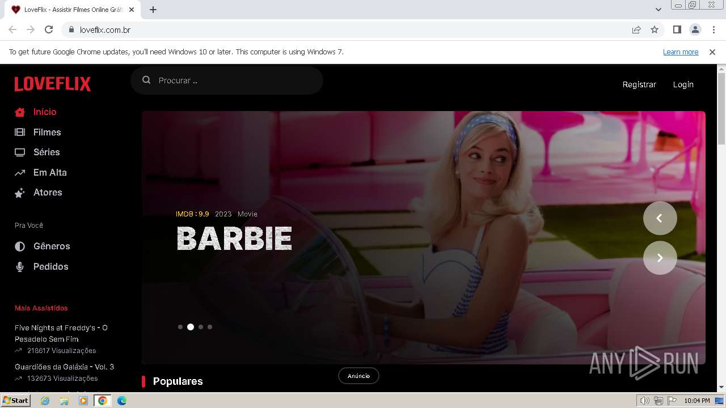The image size is (726, 408).
Task: Open tab search dropdown chevron
Action: pyautogui.click(x=659, y=10)
